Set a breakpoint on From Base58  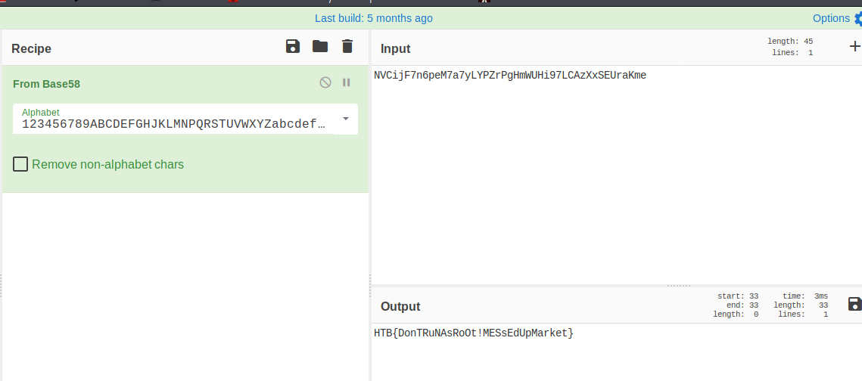point(347,82)
